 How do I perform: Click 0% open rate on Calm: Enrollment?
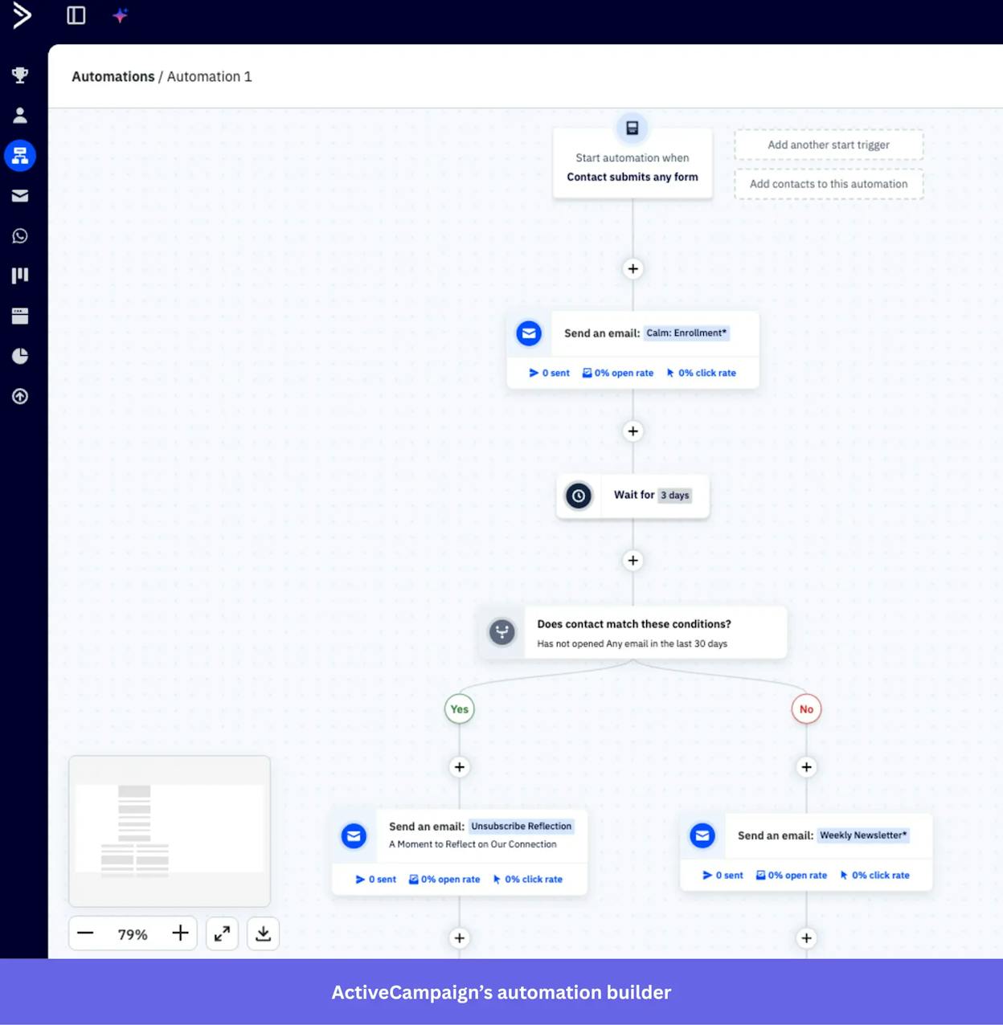point(618,374)
